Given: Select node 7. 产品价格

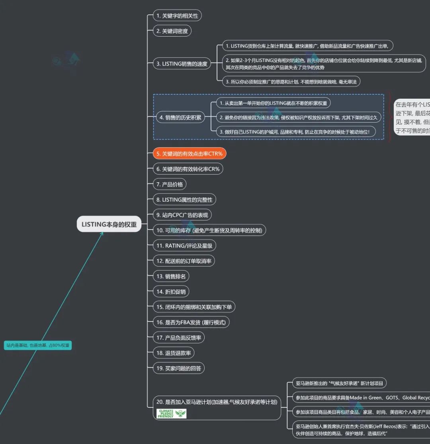Looking at the screenshot, I should 170,184.
